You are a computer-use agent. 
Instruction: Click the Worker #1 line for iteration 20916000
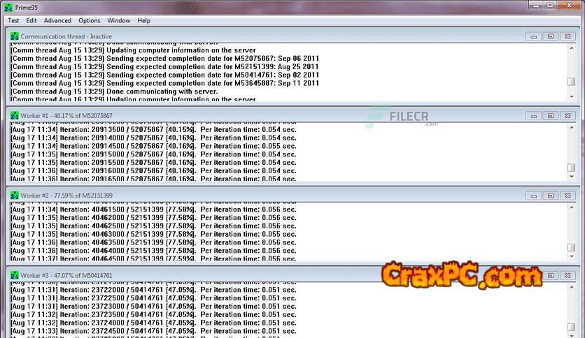[x=153, y=170]
